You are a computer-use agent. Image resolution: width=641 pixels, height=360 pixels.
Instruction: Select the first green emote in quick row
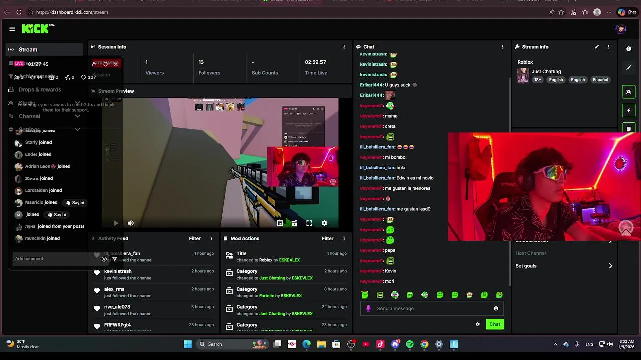[365, 295]
